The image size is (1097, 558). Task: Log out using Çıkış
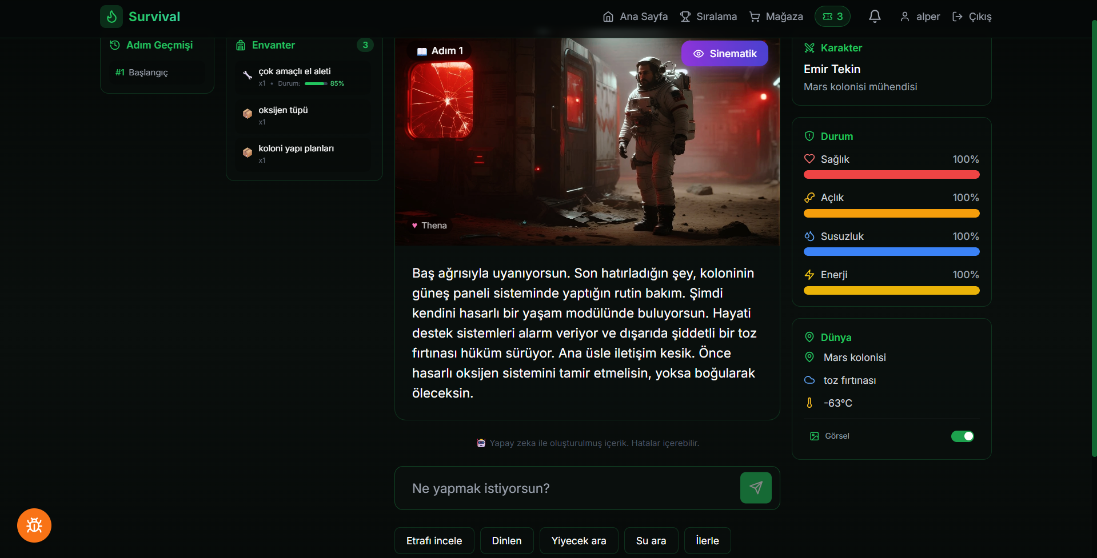[972, 17]
